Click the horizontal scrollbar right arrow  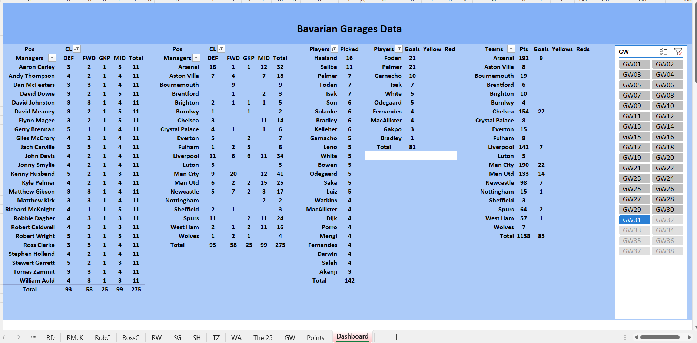tap(689, 337)
